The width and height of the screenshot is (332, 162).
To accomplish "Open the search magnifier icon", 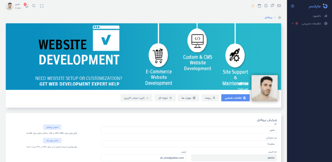I will [x=34, y=6].
